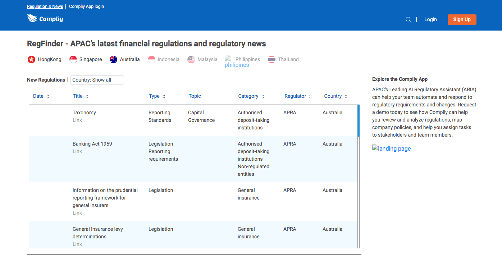Open the Link under Taxonomy
The height and width of the screenshot is (261, 502).
click(77, 120)
